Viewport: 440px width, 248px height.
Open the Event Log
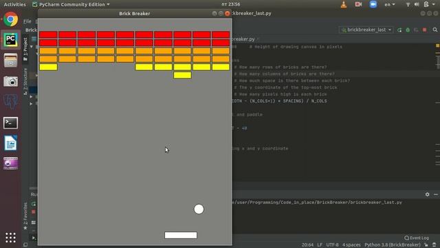pyautogui.click(x=417, y=238)
